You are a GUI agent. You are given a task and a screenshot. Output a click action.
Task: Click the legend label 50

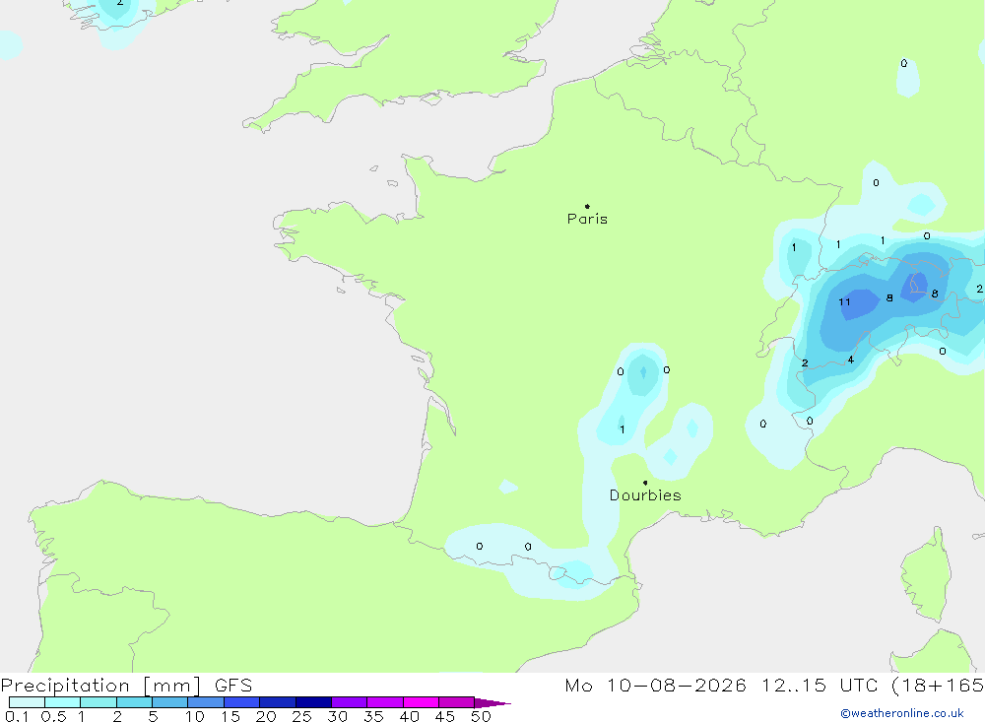(481, 716)
